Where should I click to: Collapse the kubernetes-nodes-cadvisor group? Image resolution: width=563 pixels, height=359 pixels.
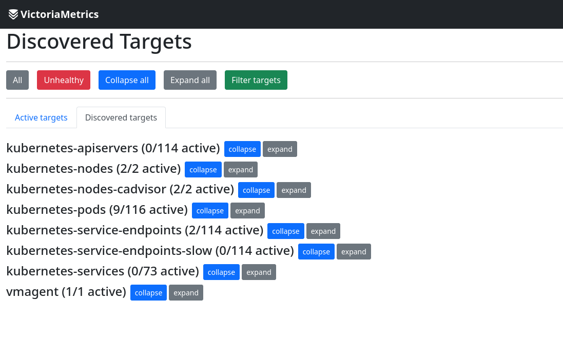pyautogui.click(x=257, y=190)
